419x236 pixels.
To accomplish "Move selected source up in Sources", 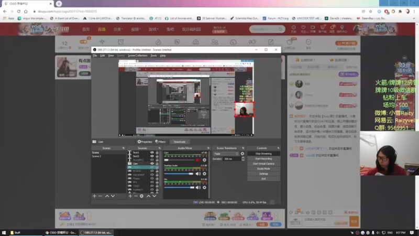I will [x=149, y=196].
